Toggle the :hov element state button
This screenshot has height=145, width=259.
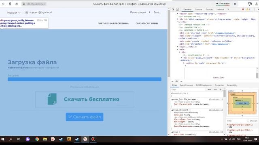pos(209,89)
